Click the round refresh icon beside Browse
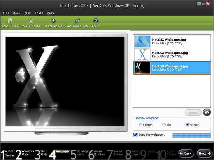The width and height of the screenshot is (214, 160). pyautogui.click(x=207, y=112)
